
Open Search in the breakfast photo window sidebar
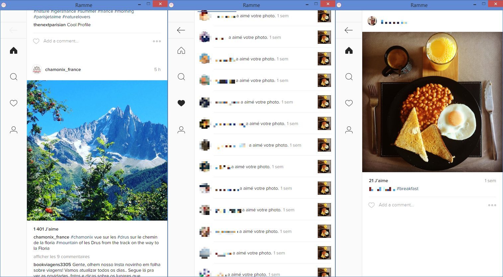(349, 77)
